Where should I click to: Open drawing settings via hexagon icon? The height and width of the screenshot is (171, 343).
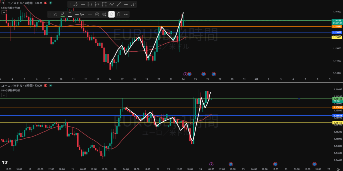(x=97, y=14)
